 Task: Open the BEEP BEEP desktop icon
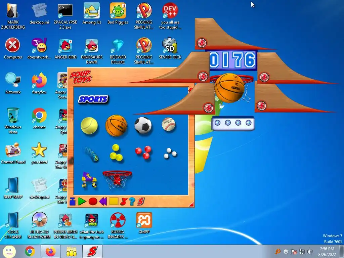[x=13, y=188]
